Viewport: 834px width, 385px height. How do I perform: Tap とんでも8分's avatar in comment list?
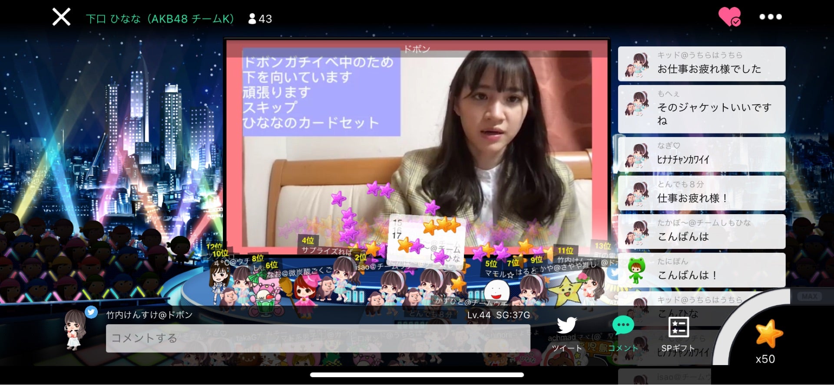[x=637, y=194]
